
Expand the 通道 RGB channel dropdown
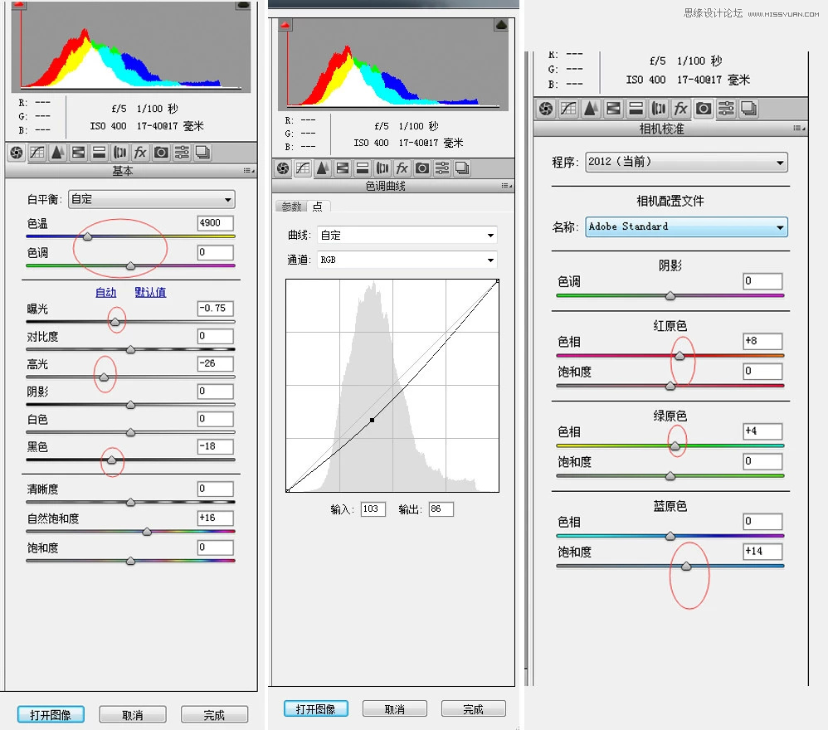pyautogui.click(x=407, y=260)
